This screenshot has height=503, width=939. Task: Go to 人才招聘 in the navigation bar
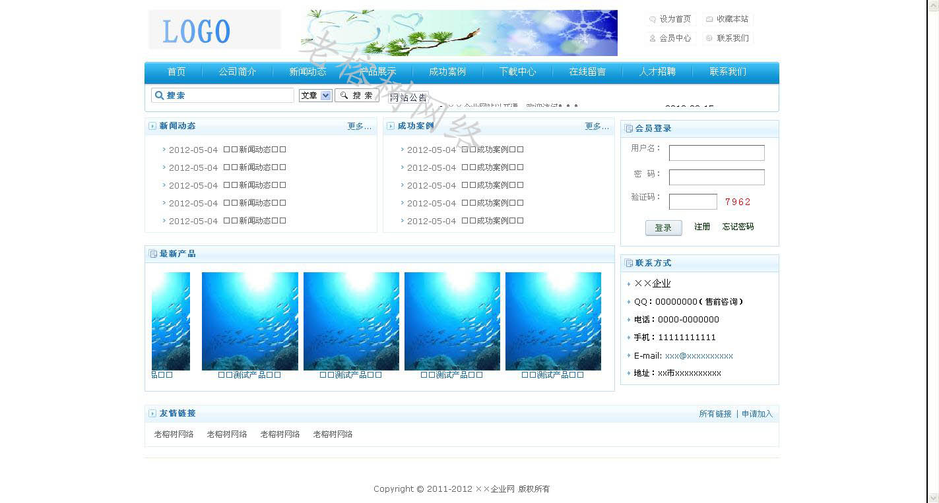(x=657, y=72)
